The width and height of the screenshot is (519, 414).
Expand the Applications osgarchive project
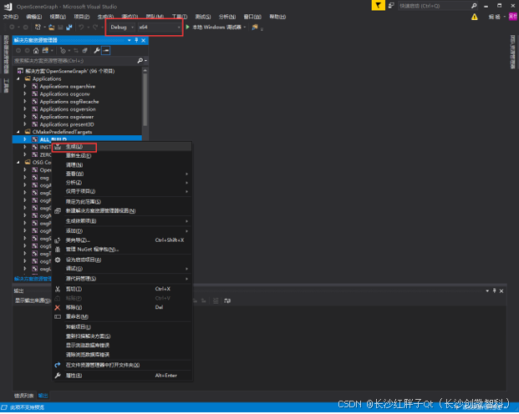coord(25,86)
